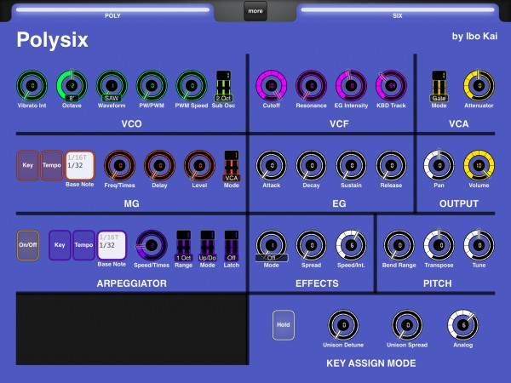The width and height of the screenshot is (511, 383).
Task: Click the Pan knob in OUTPUT
Action: 439,165
